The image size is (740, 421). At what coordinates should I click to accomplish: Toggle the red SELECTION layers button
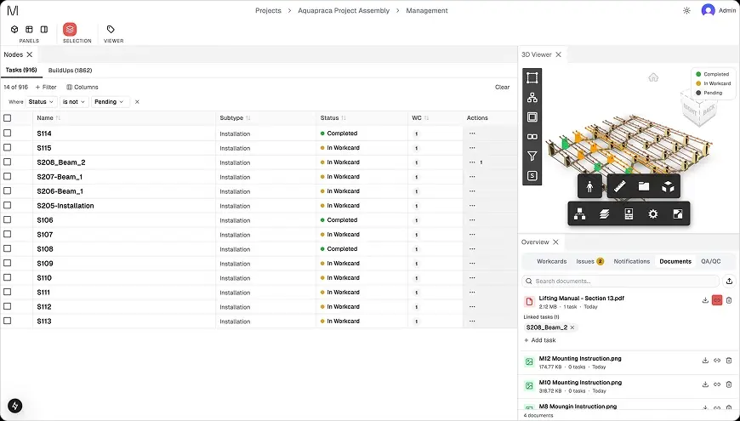pos(70,29)
